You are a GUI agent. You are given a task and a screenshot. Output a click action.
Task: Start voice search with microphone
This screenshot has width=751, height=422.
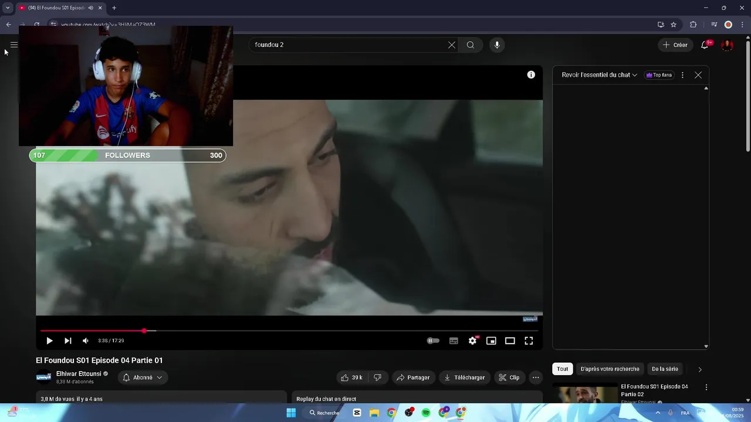(497, 45)
